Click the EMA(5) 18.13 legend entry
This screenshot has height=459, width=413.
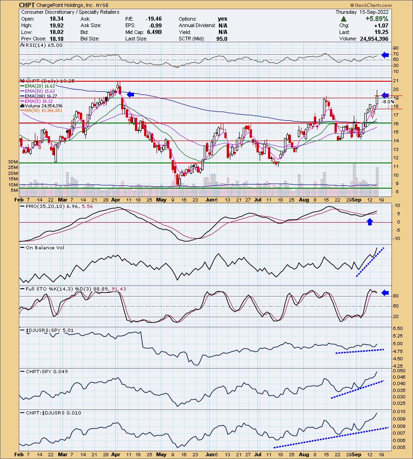point(39,101)
